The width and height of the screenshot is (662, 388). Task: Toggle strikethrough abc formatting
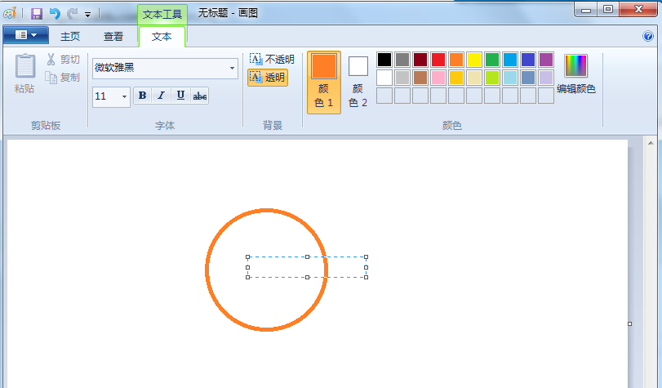[200, 96]
